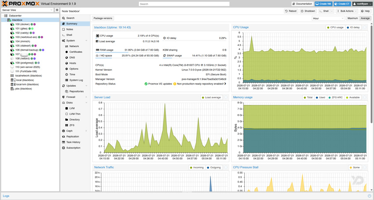Click the Shell terminal icon in side menu
Screen dimensions: 374x200
click(64, 35)
